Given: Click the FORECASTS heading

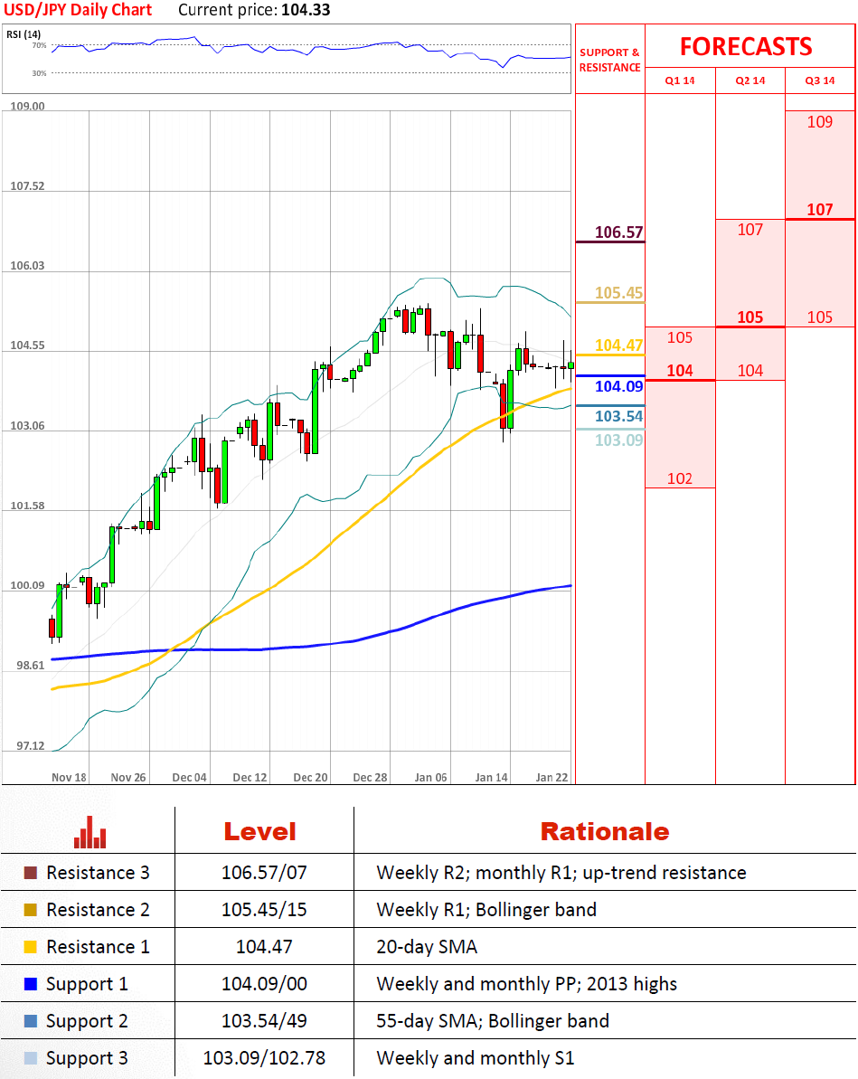Looking at the screenshot, I should point(746,46).
